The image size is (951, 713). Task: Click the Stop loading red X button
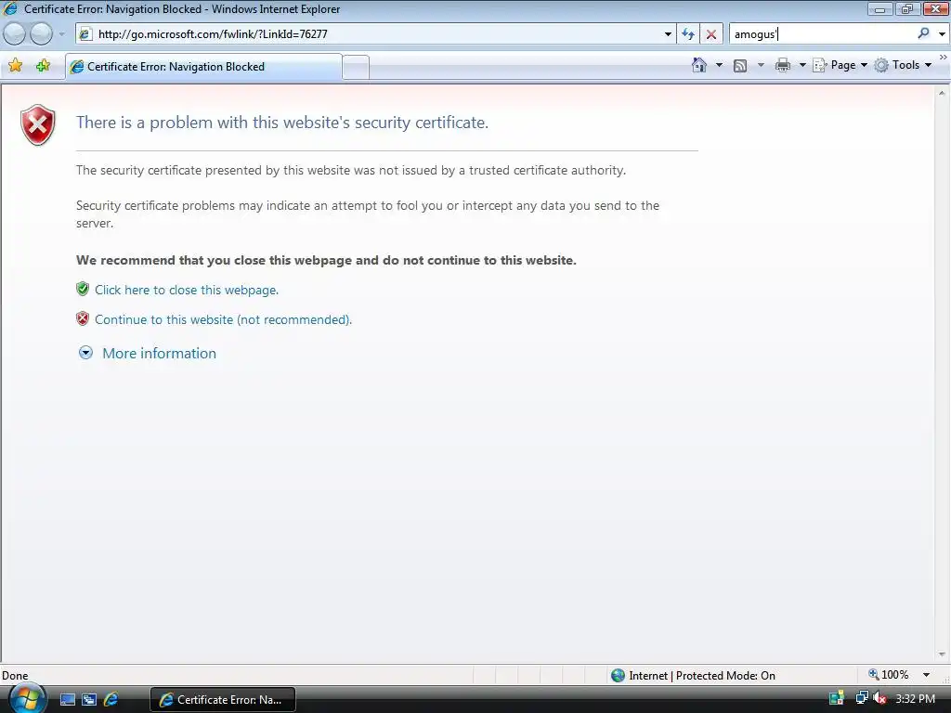tap(711, 34)
